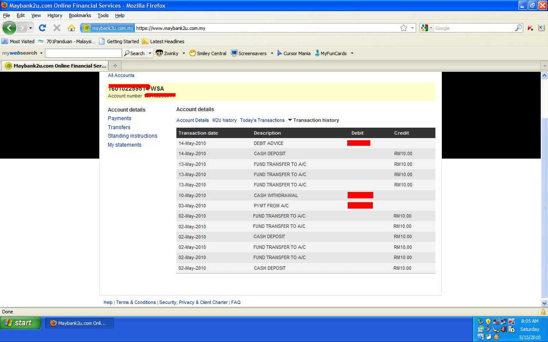Click the Kaspersky icon in the system tray
This screenshot has height=342, width=548.
coord(512,321)
